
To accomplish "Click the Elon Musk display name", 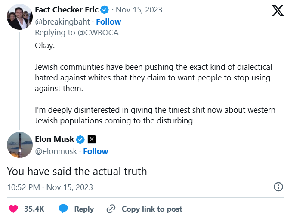I will [x=54, y=139].
